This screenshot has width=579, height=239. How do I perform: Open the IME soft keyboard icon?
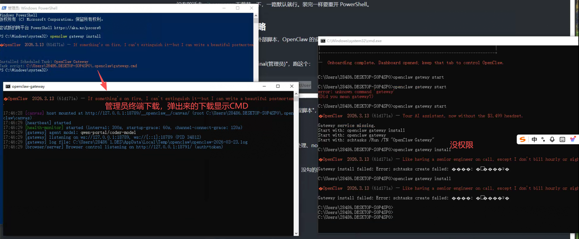tap(562, 140)
